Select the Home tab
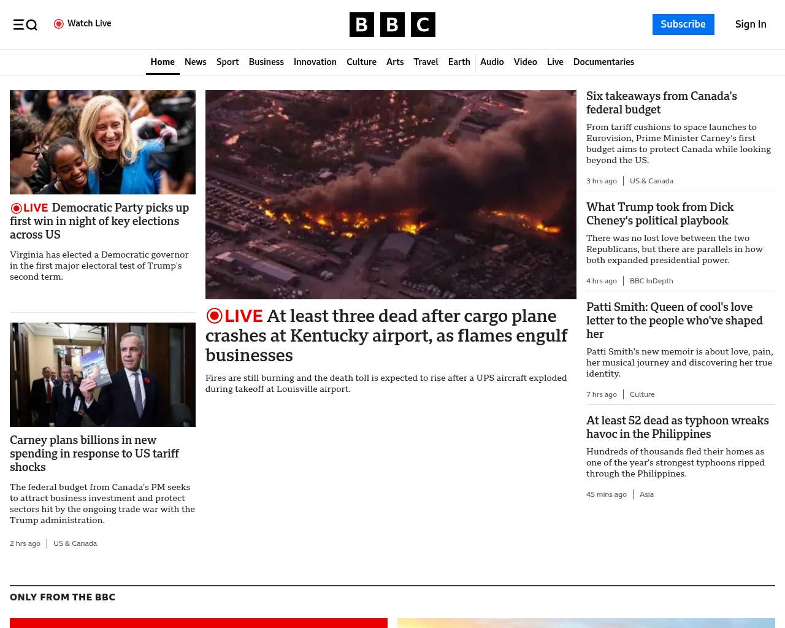Viewport: 785px width, 628px height. point(163,62)
